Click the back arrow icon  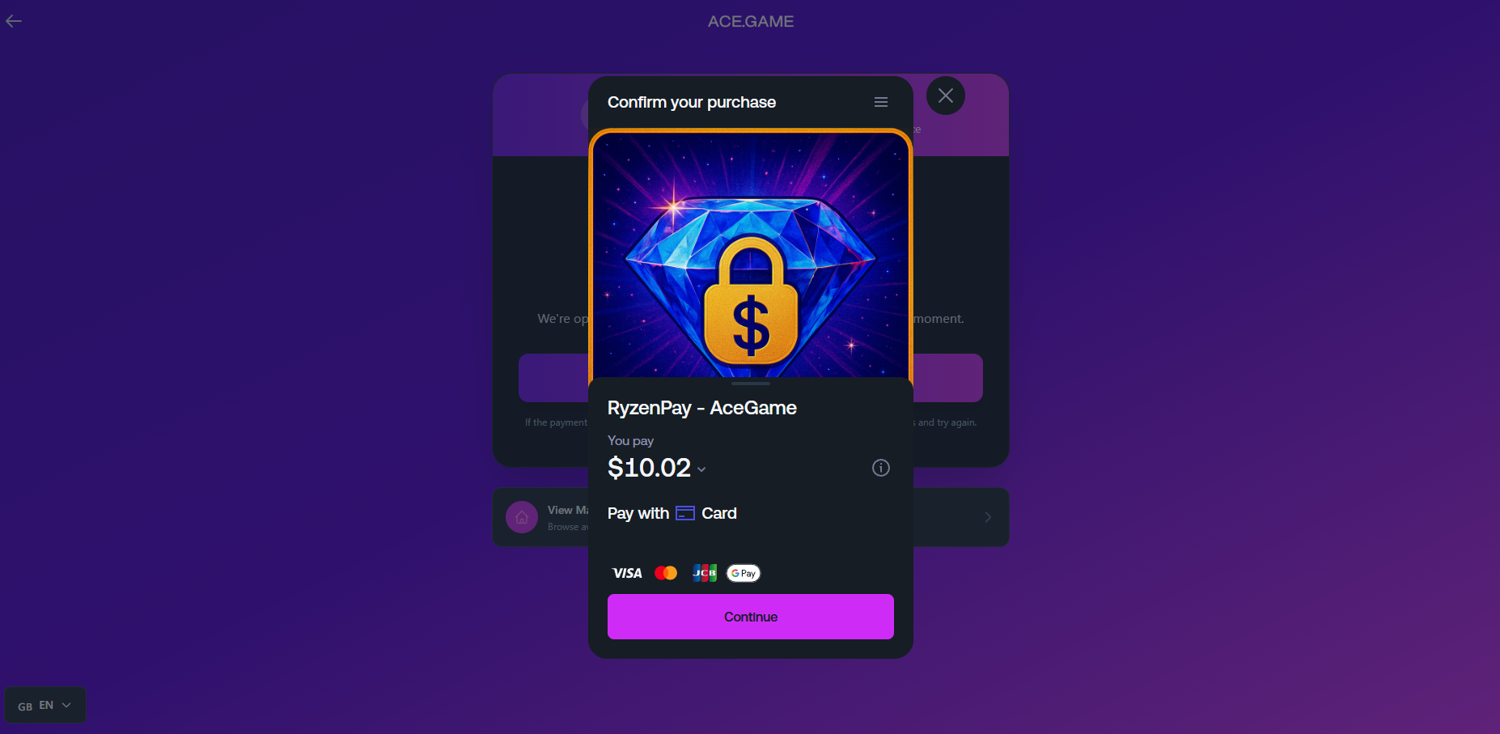tap(14, 21)
